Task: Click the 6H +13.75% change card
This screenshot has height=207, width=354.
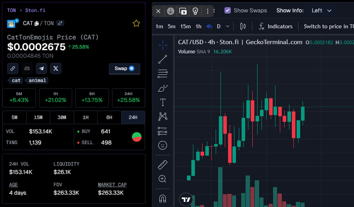Action: tap(92, 98)
